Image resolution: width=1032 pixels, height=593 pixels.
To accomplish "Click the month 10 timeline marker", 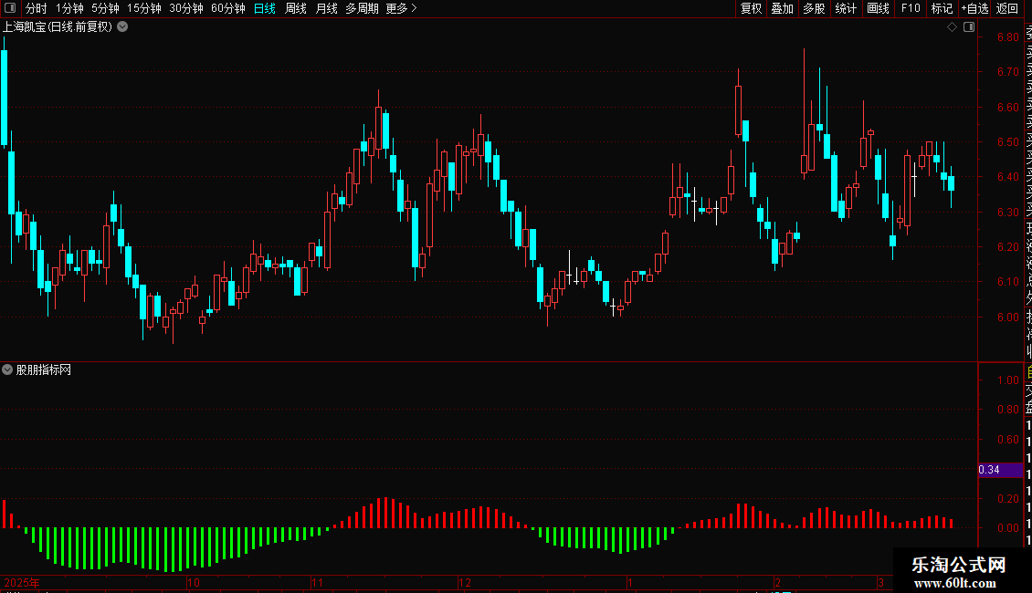I will (194, 582).
